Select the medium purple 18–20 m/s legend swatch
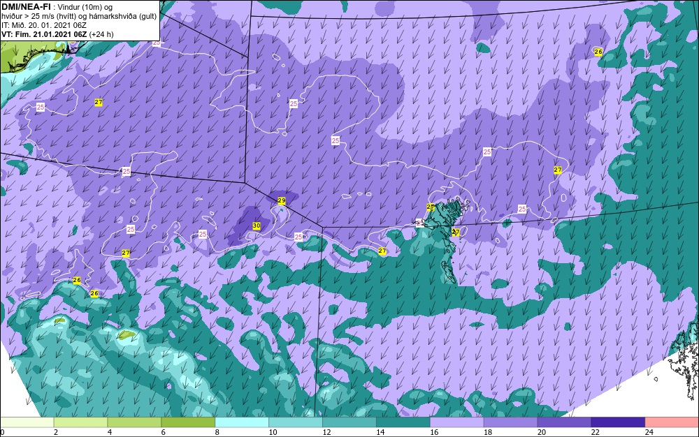Image resolution: width=699 pixels, height=437 pixels. point(510,422)
